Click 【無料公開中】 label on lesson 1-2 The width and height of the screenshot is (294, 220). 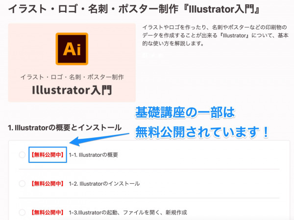(x=48, y=183)
